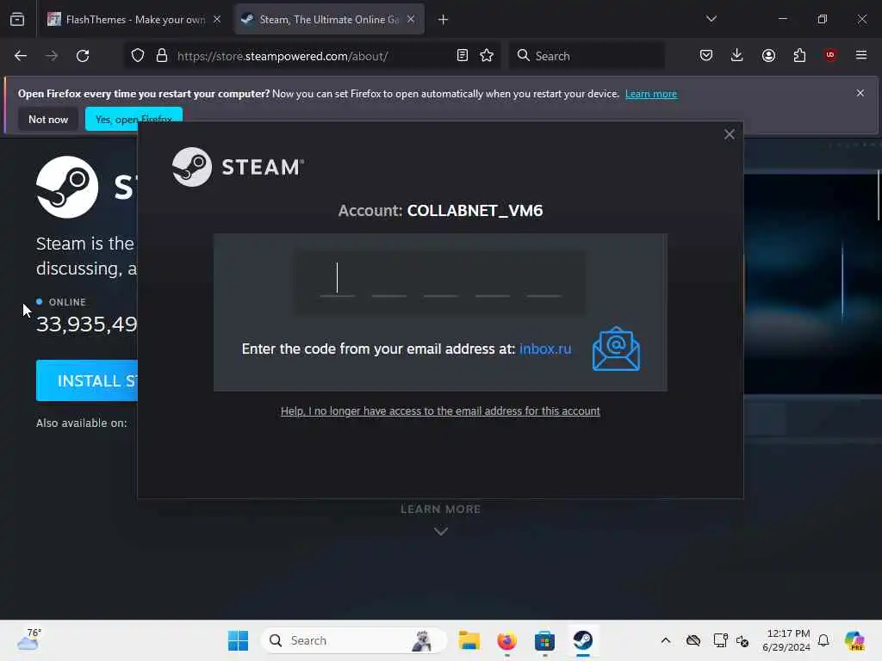The image size is (882, 661).
Task: Go forward to the next page
Action: pyautogui.click(x=52, y=56)
